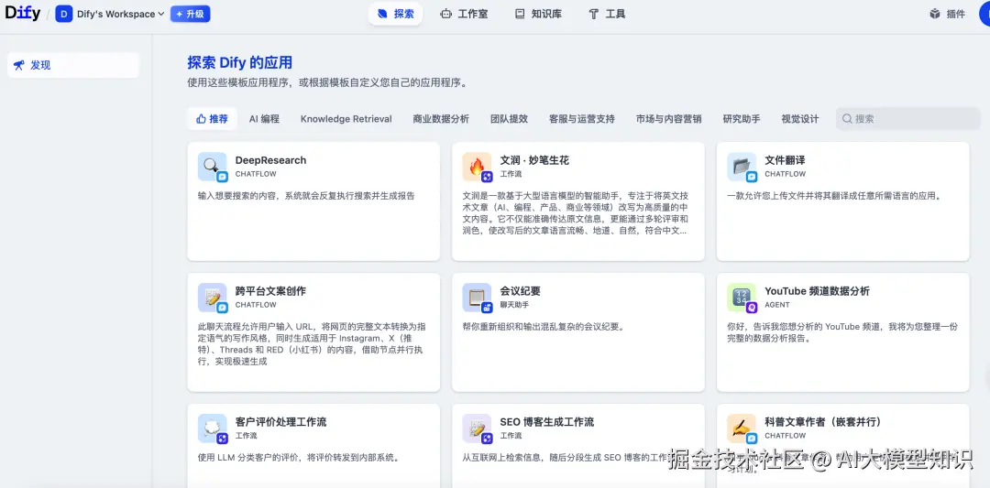Select 发现 in the sidebar

73,65
